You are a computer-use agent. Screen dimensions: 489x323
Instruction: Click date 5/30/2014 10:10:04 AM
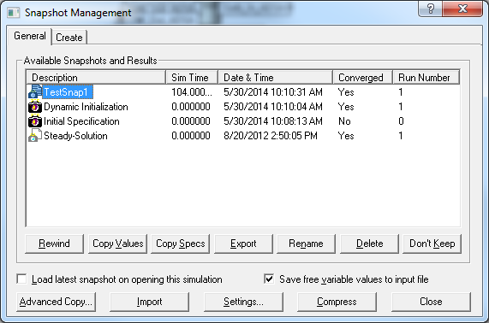273,107
